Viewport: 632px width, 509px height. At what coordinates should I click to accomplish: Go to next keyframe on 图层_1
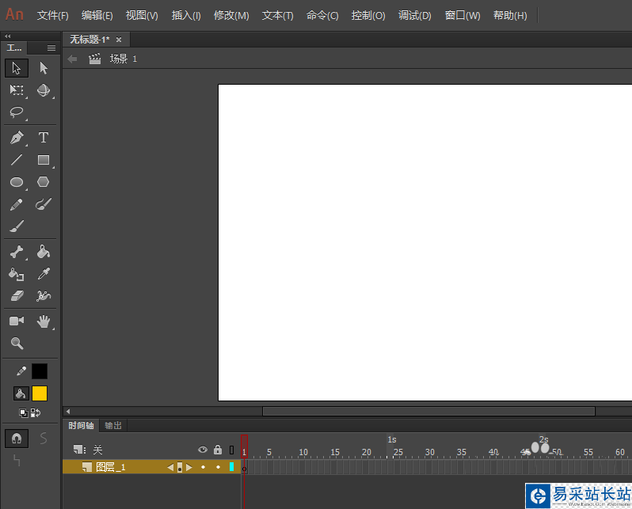point(189,467)
